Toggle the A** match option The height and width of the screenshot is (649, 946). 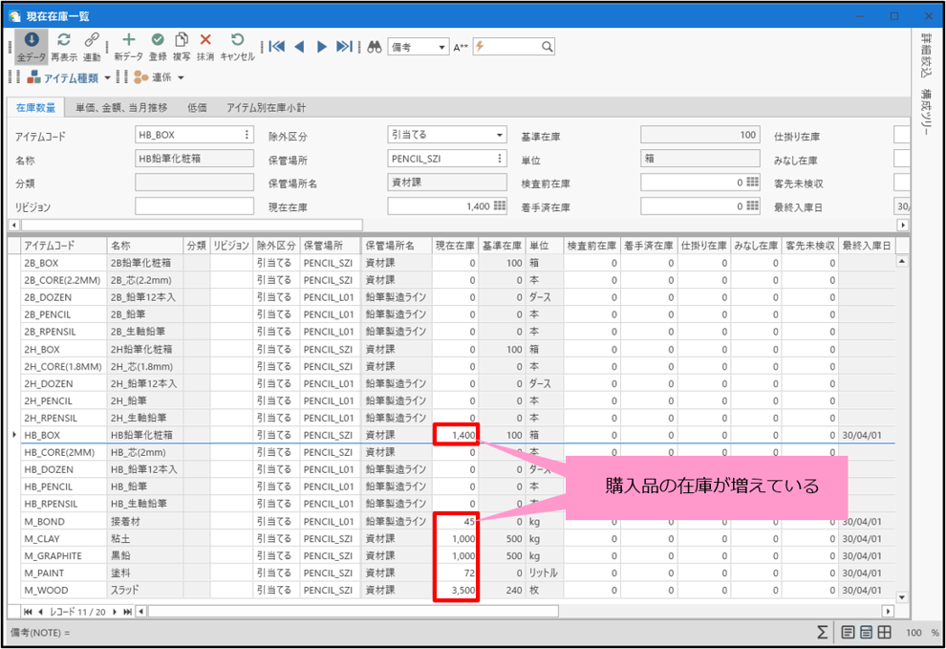[461, 47]
